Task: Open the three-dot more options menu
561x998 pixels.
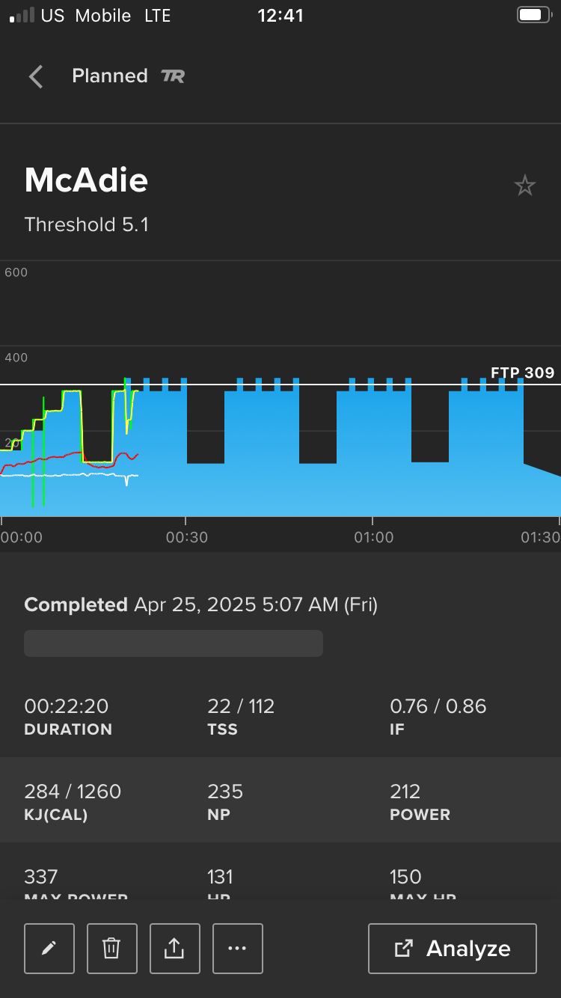Action: pyautogui.click(x=238, y=949)
